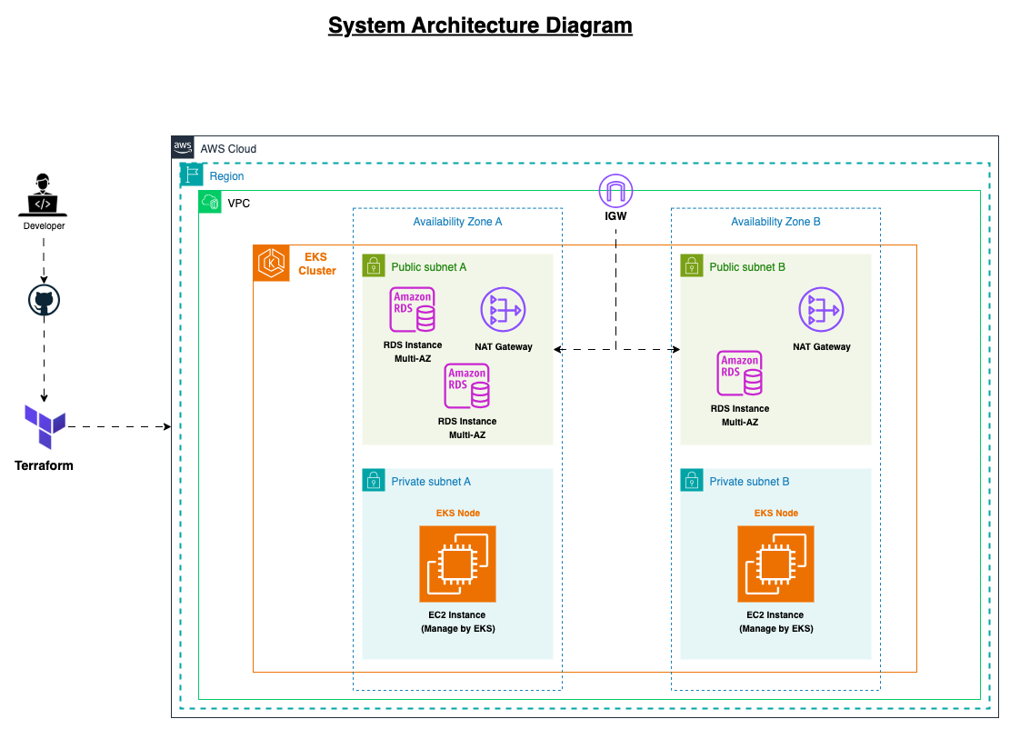This screenshot has width=1010, height=729.
Task: Select the green VPC cloud icon
Action: 210,203
